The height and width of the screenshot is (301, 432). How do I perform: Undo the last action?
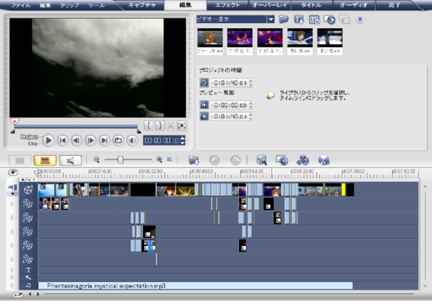point(215,160)
